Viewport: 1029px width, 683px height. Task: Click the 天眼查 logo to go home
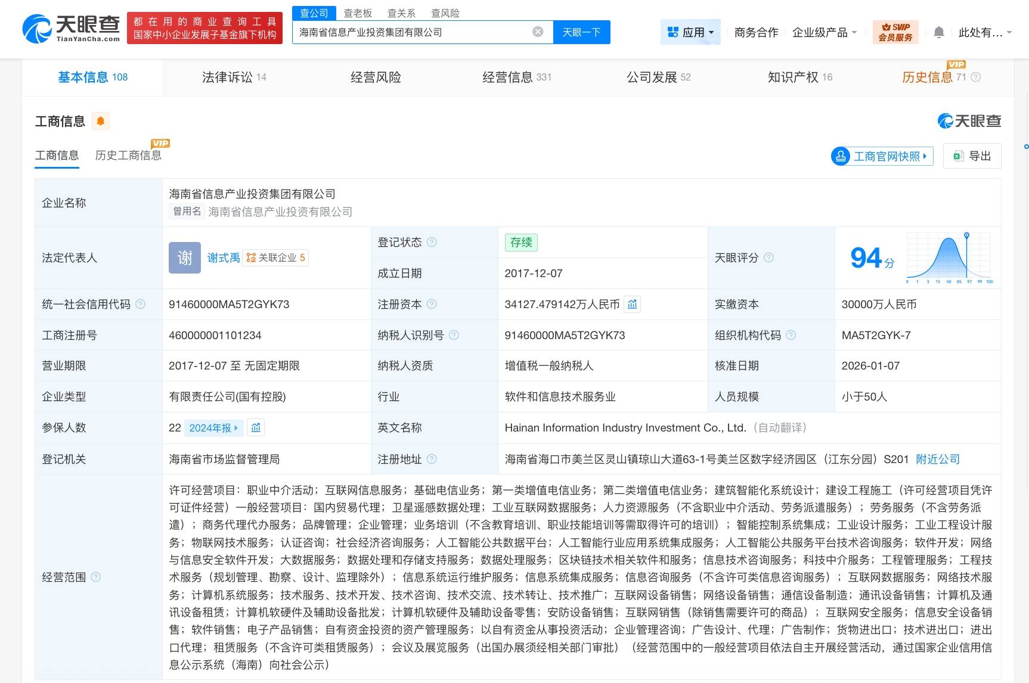(x=71, y=29)
